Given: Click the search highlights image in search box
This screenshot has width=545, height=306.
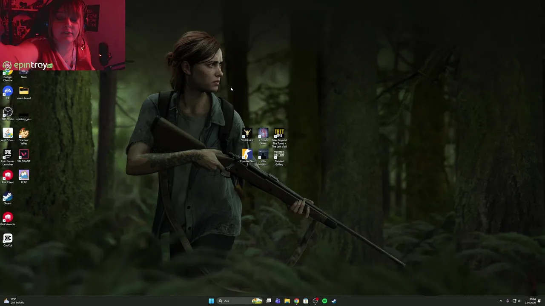Looking at the screenshot, I should pyautogui.click(x=257, y=301).
